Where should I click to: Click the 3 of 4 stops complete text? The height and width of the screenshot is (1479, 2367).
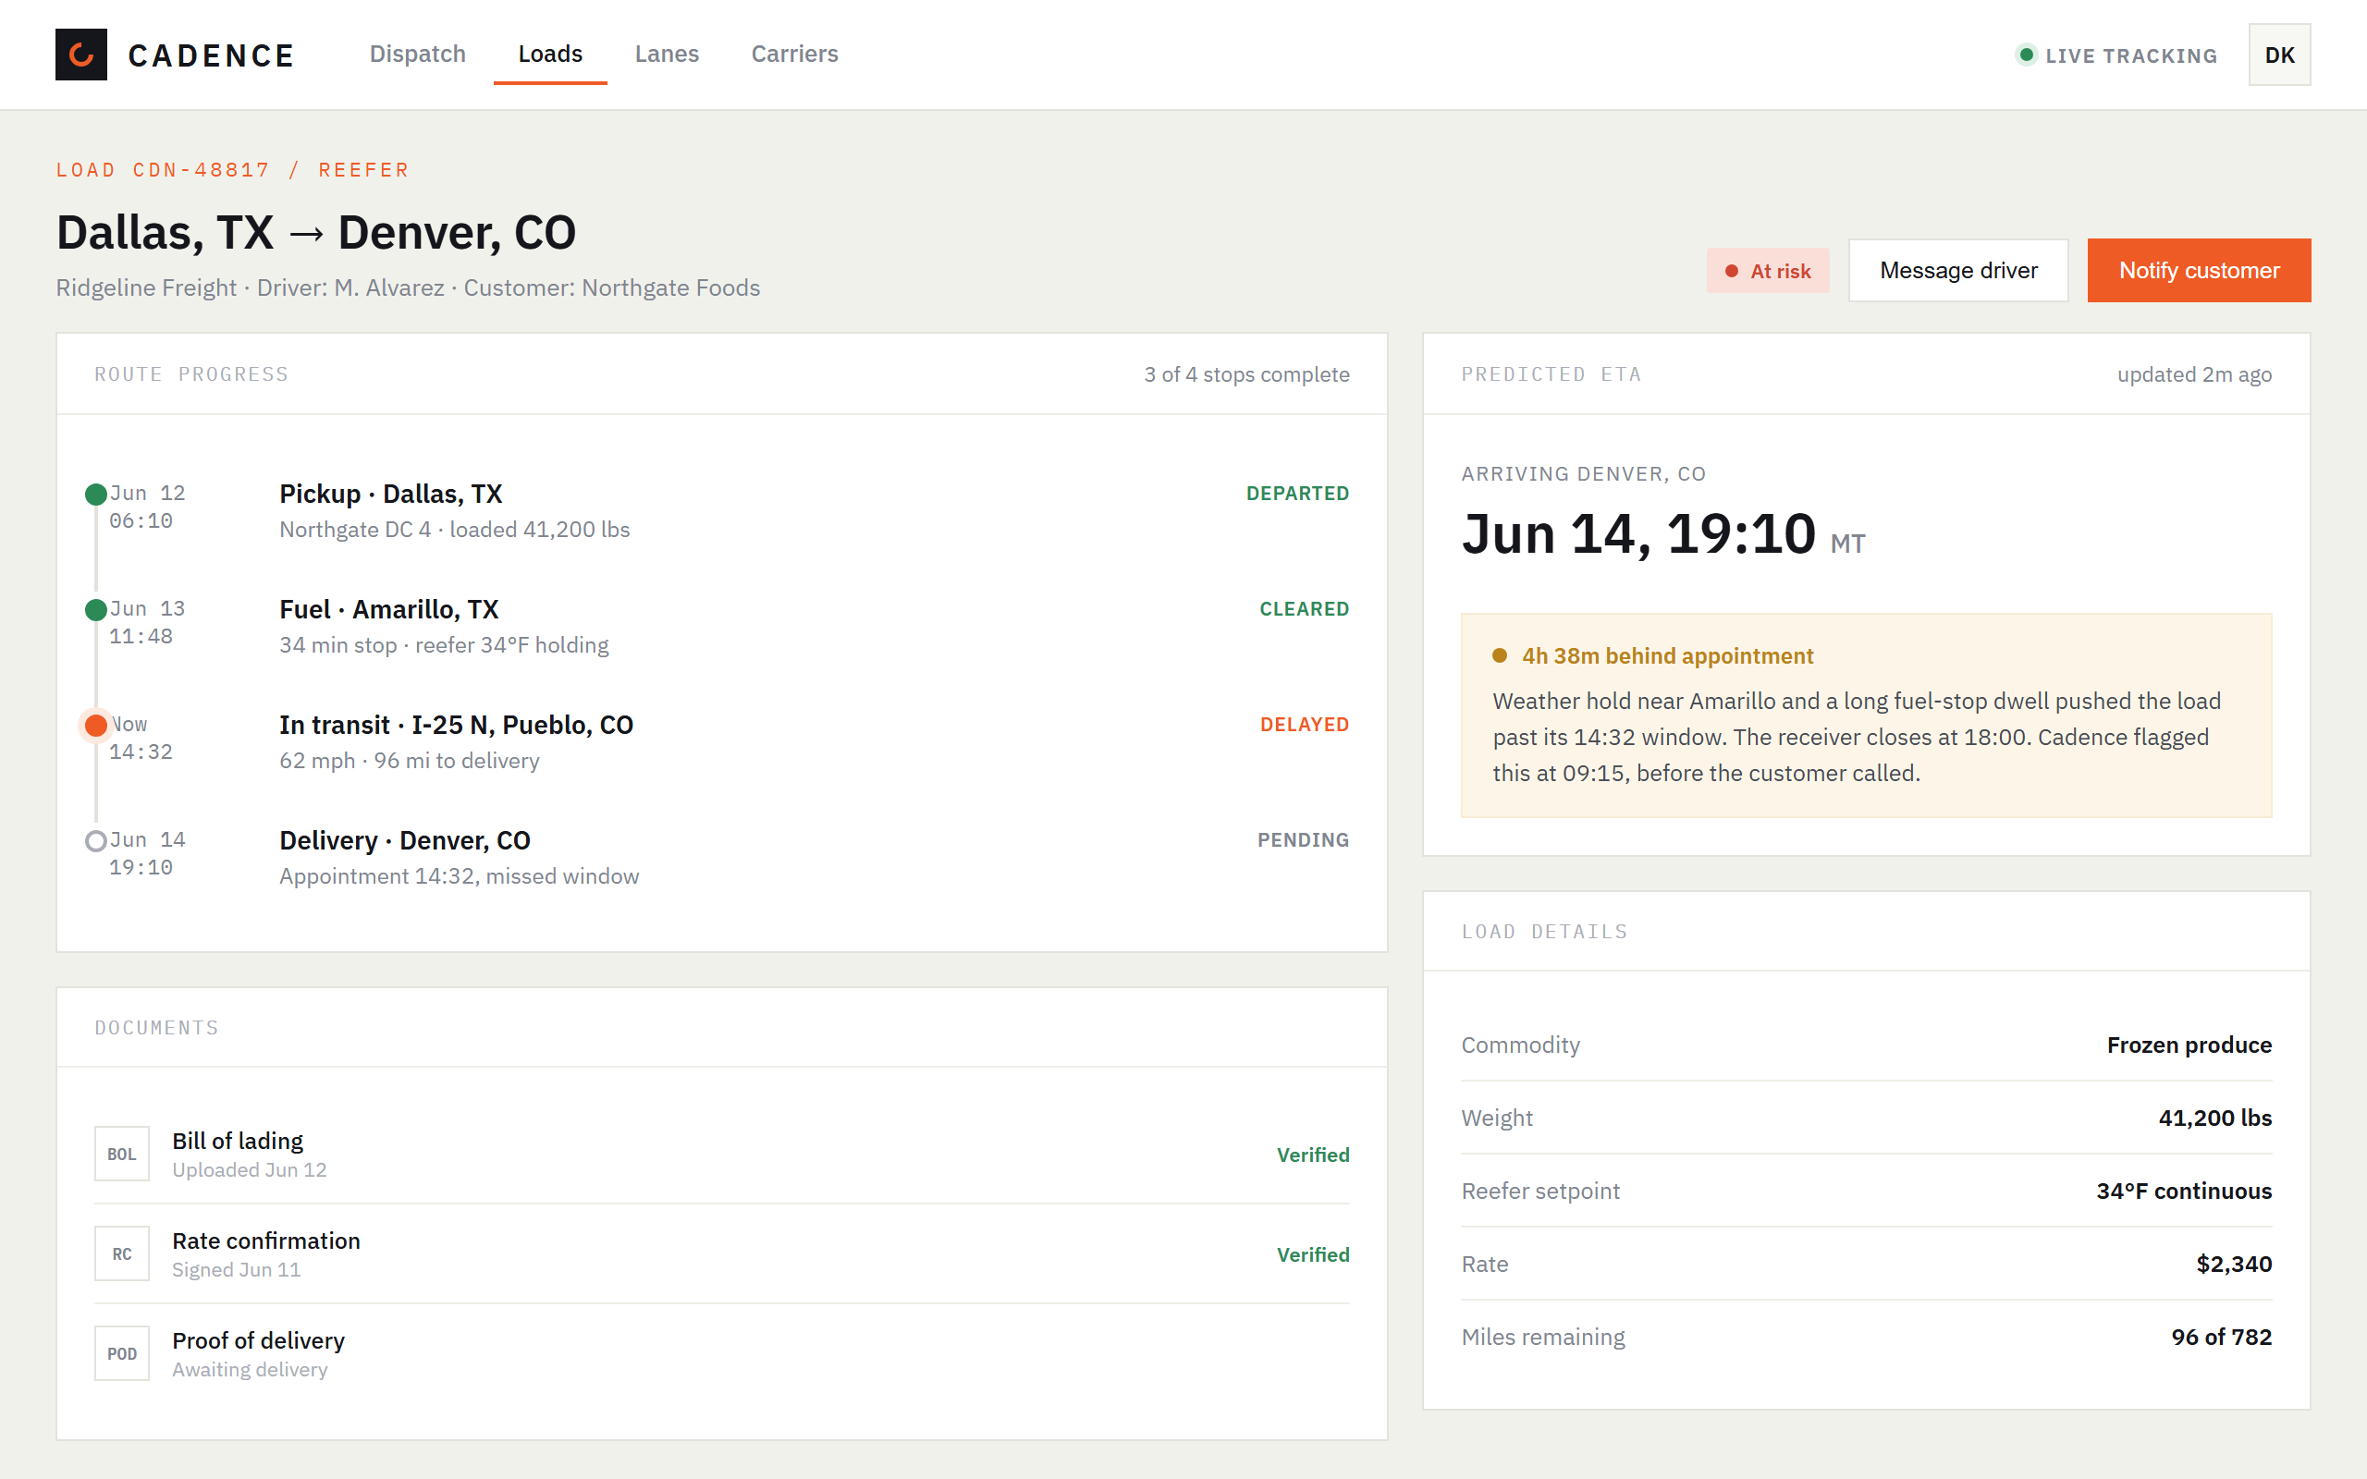coord(1246,374)
